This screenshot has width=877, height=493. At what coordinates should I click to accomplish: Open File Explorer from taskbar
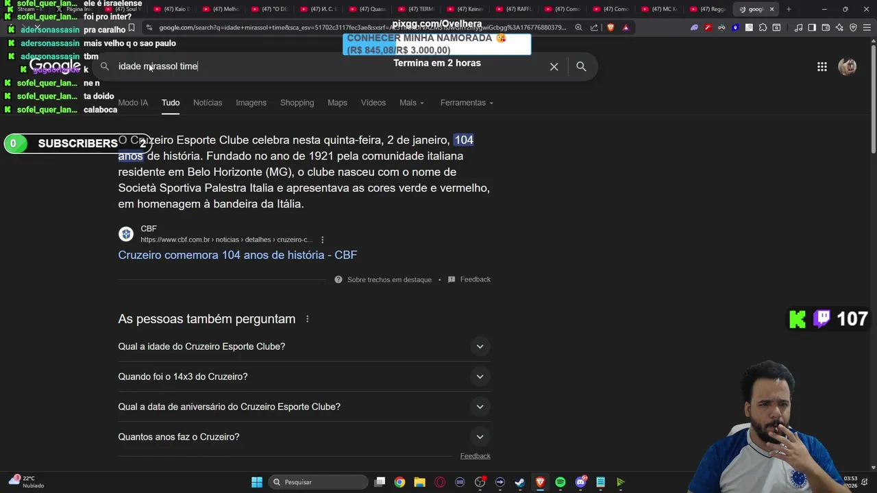coord(419,482)
